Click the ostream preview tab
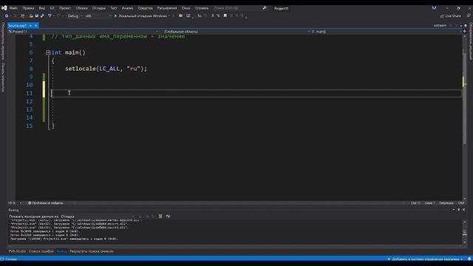The width and height of the screenshot is (473, 266). click(x=440, y=26)
